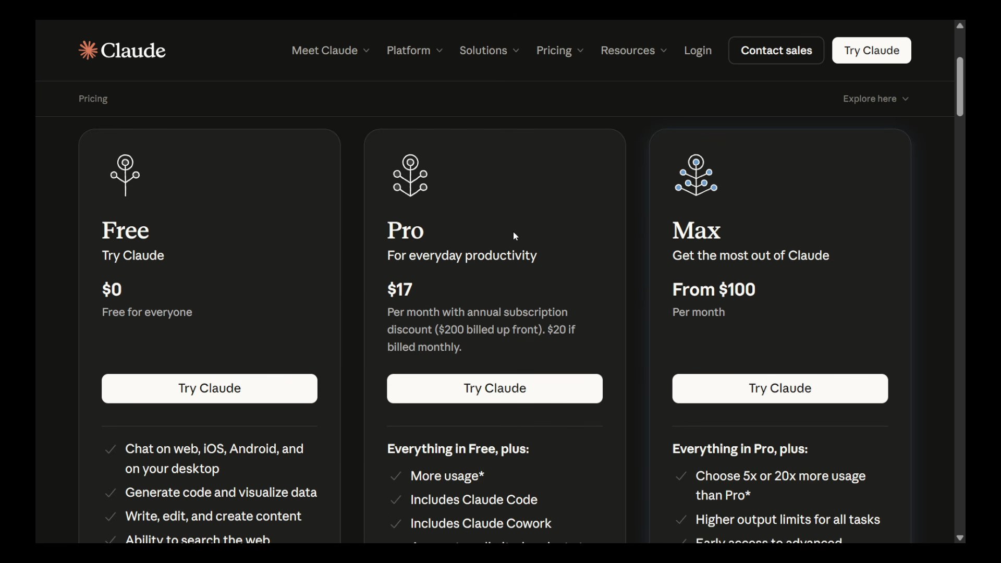The height and width of the screenshot is (563, 1001).
Task: Click Try Claude under the Max plan
Action: pyautogui.click(x=780, y=388)
